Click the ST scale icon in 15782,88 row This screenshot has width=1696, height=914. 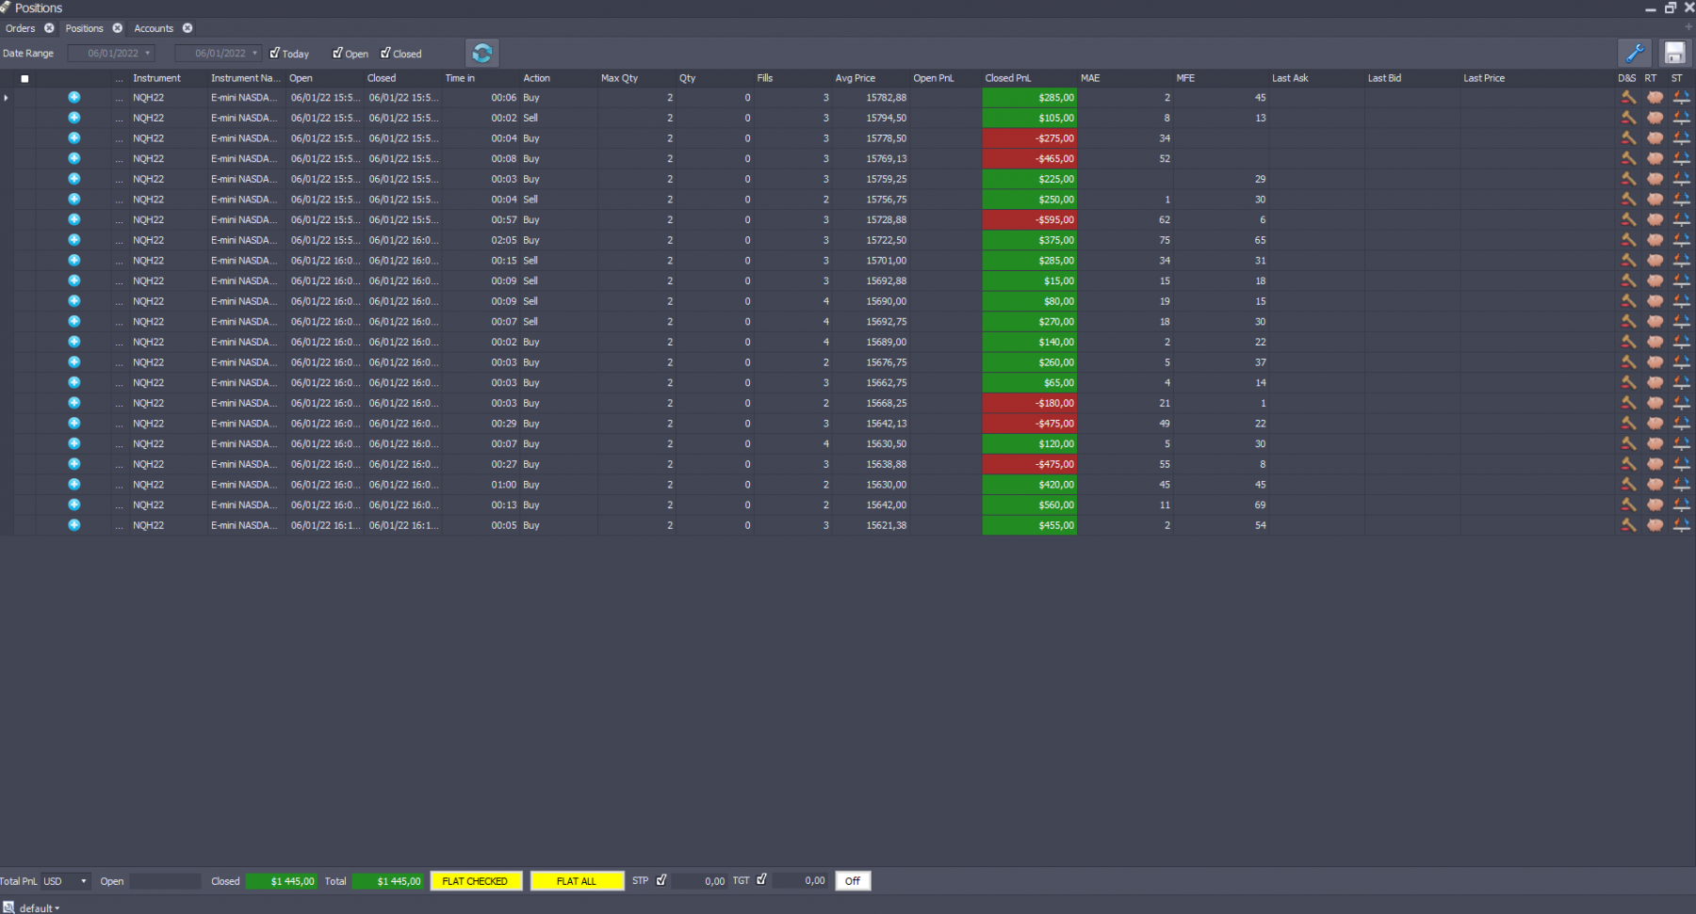pyautogui.click(x=1681, y=97)
